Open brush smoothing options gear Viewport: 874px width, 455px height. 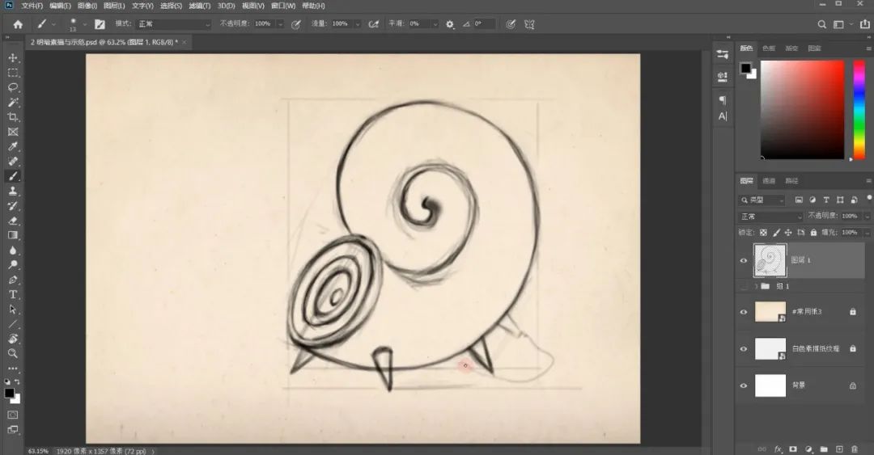[450, 24]
